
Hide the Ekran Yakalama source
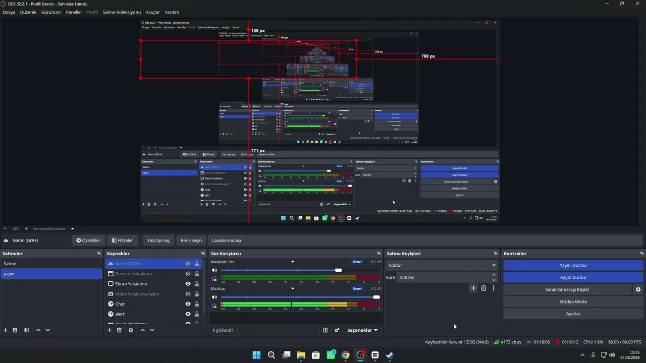(188, 284)
